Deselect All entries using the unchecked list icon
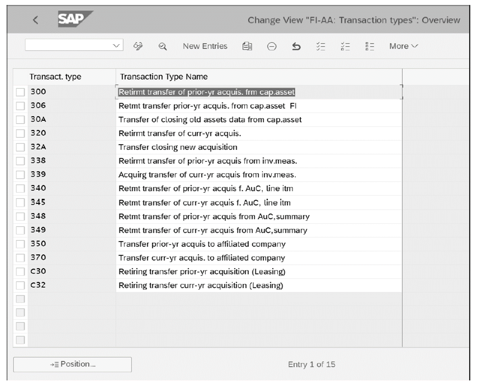Screen dimensions: 478x386 click(x=345, y=46)
